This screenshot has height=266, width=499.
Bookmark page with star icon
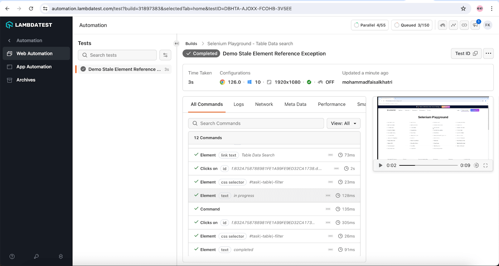tap(463, 9)
